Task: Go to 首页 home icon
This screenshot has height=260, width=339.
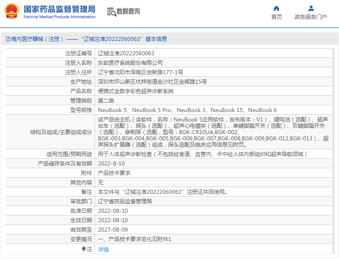Action: coord(276,9)
